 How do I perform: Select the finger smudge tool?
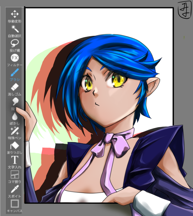pyautogui.click(x=15, y=104)
